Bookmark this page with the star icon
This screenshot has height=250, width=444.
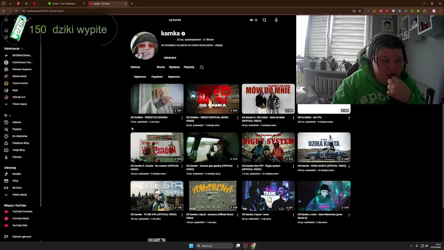360,11
